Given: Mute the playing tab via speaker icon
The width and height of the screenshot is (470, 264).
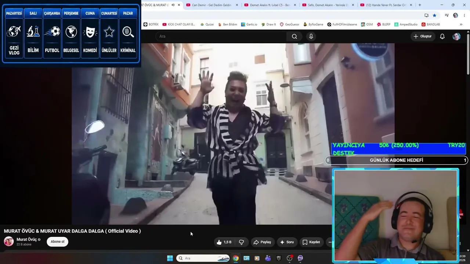Looking at the screenshot, I should click(173, 5).
